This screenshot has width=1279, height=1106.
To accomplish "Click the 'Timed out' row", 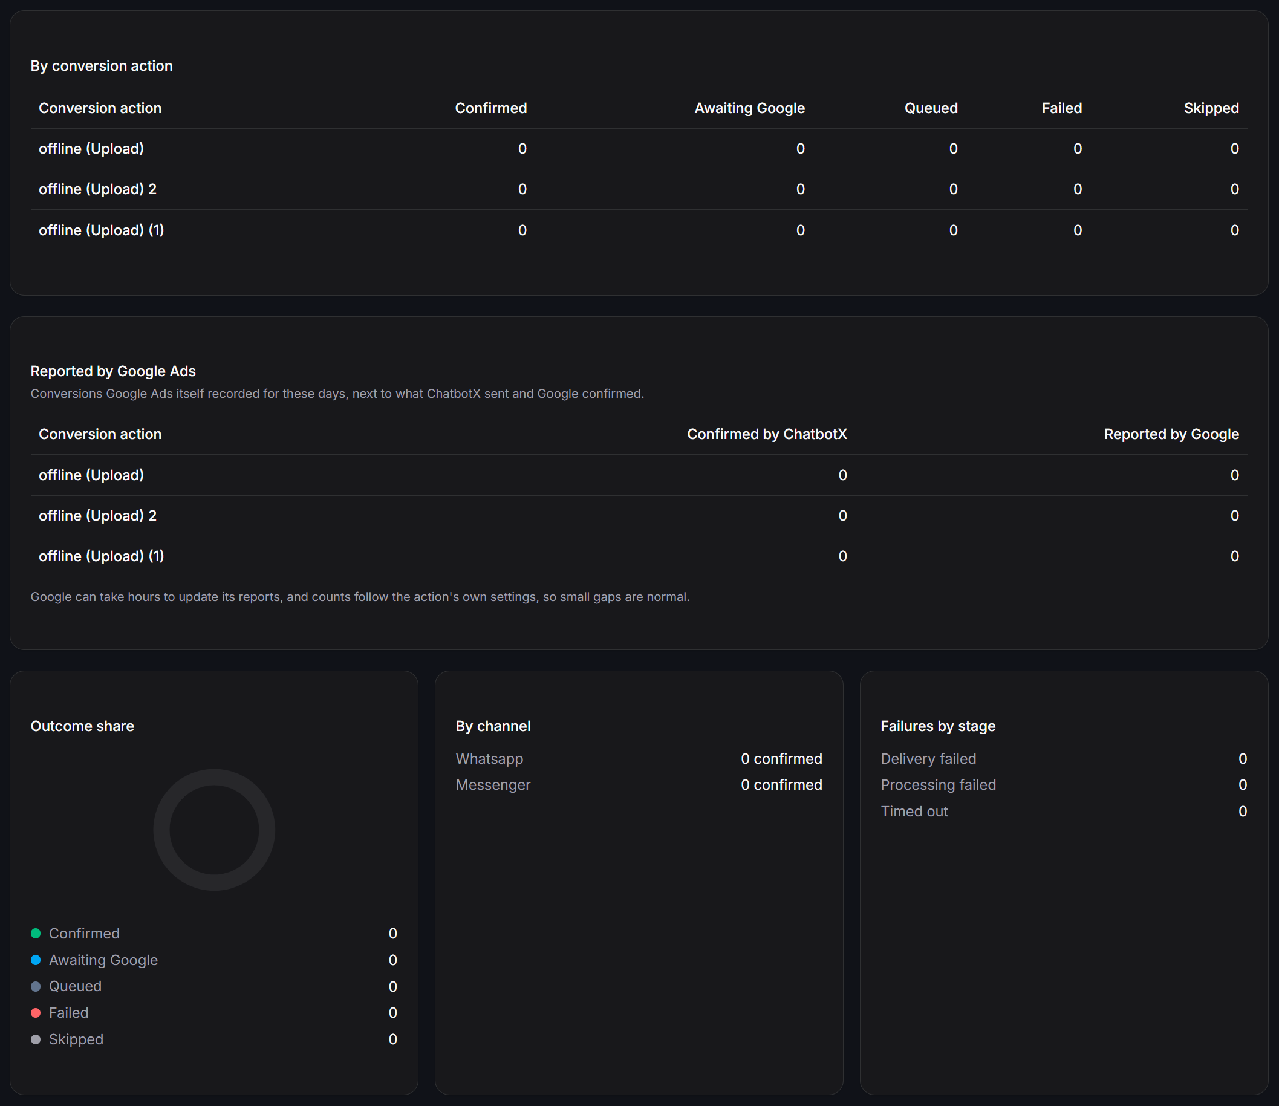I will click(1064, 811).
